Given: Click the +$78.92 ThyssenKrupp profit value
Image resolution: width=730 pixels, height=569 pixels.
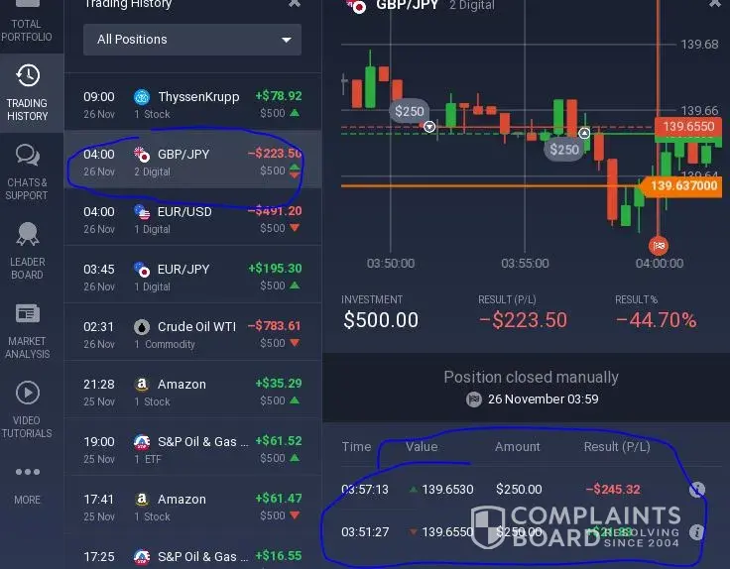Looking at the screenshot, I should [x=279, y=96].
